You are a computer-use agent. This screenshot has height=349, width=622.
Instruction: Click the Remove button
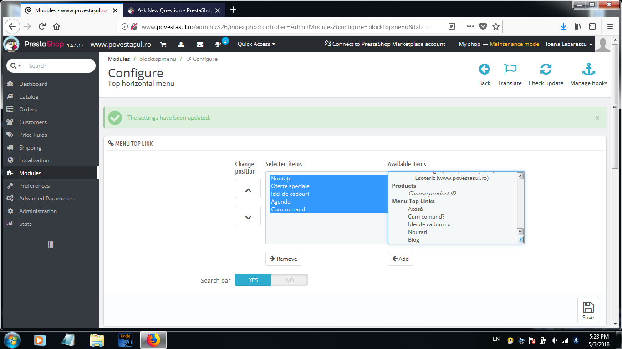pyautogui.click(x=283, y=259)
